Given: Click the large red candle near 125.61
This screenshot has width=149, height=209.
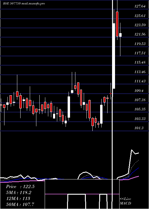Looking at the screenshot, I should (117, 24).
